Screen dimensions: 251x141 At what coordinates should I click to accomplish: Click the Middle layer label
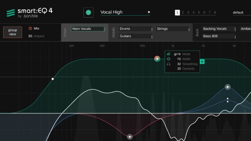[113, 32]
